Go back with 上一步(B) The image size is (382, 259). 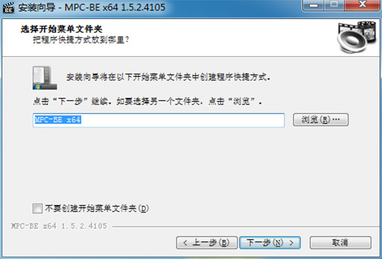(x=206, y=242)
